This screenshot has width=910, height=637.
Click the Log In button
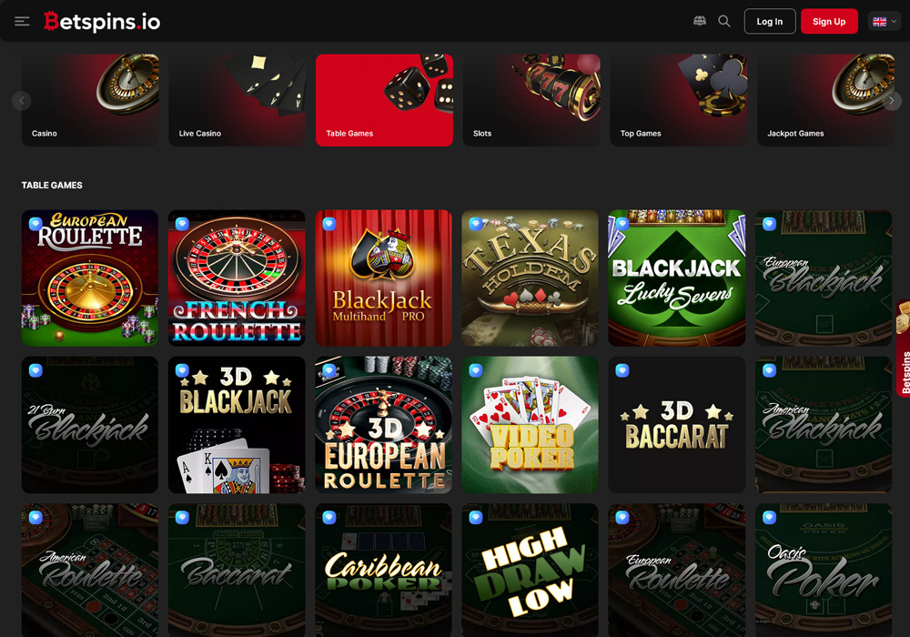click(770, 22)
